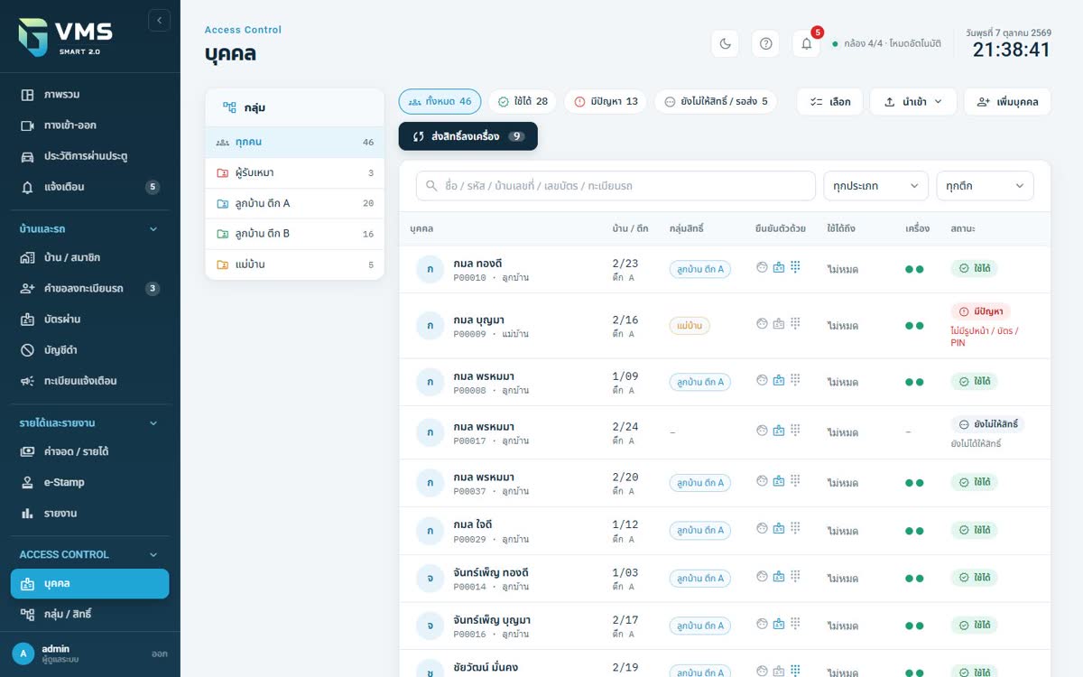Open รายงาน chart item in sidebar
This screenshot has width=1083, height=677.
tap(89, 514)
